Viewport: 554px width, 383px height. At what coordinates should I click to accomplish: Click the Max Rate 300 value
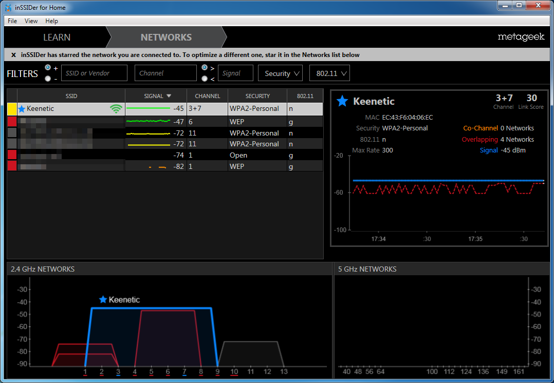tap(387, 150)
